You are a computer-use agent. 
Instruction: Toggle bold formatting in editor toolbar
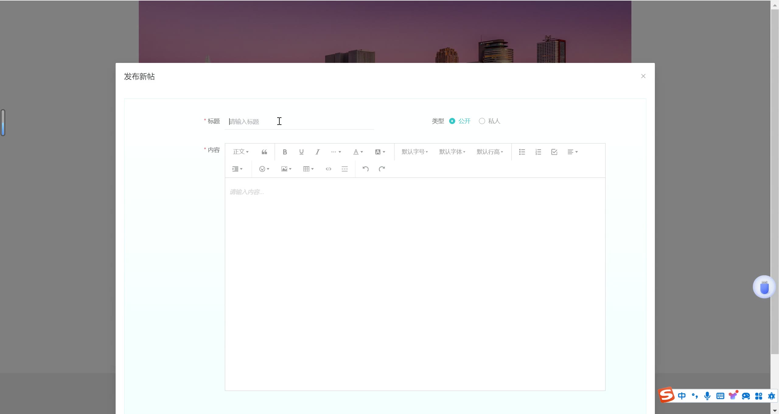coord(285,152)
